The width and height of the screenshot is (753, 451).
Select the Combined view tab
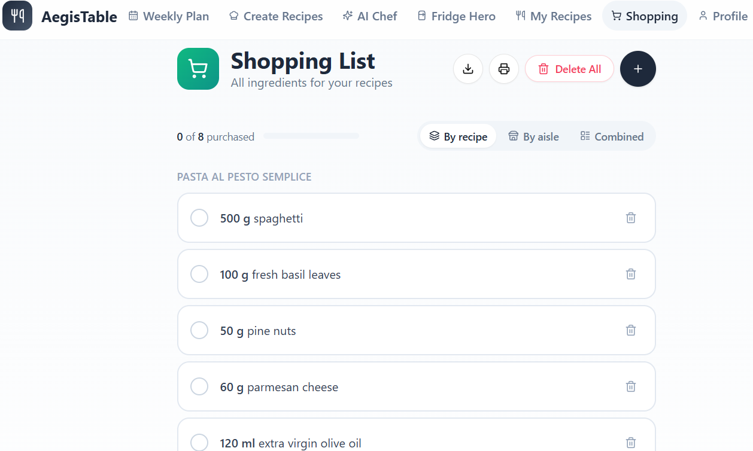(x=612, y=136)
